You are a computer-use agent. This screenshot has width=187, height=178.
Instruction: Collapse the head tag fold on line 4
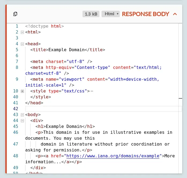pyautogui.click(x=22, y=44)
